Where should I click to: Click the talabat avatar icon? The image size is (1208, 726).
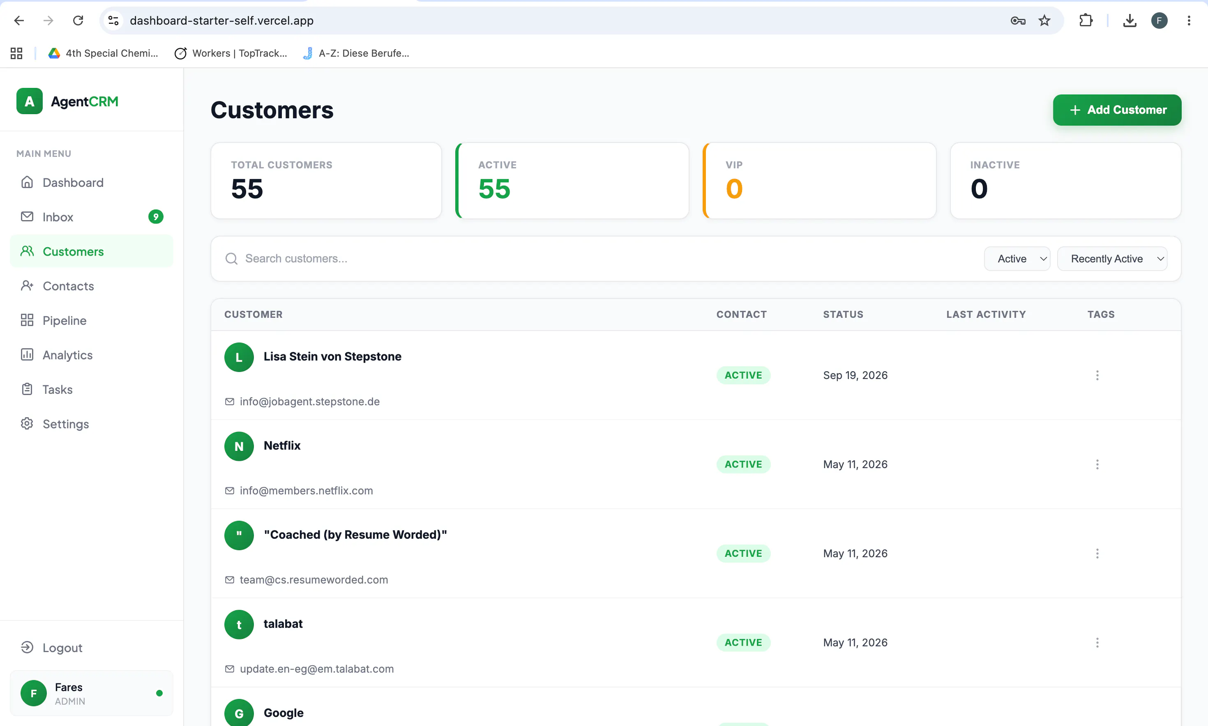239,624
